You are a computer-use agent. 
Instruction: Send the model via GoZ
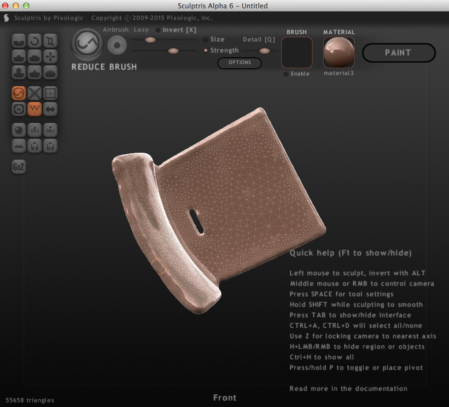point(19,167)
